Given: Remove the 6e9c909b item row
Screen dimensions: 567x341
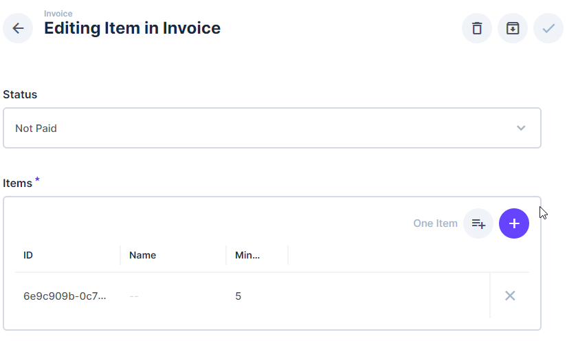Looking at the screenshot, I should [x=510, y=296].
